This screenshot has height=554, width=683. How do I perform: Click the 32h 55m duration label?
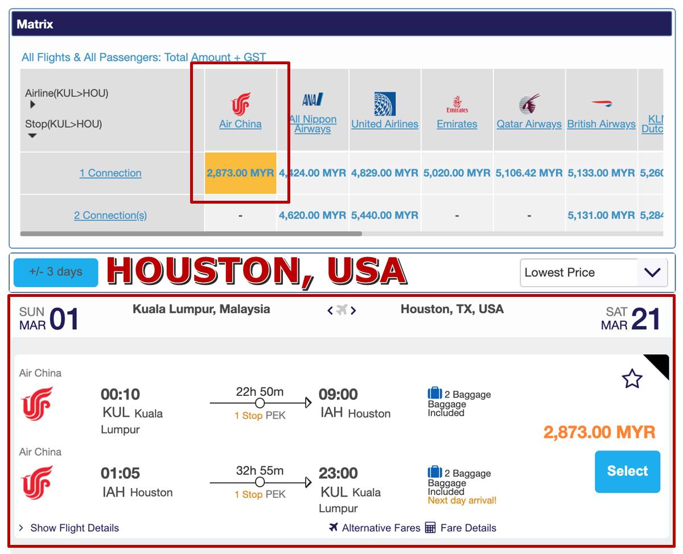coord(260,471)
